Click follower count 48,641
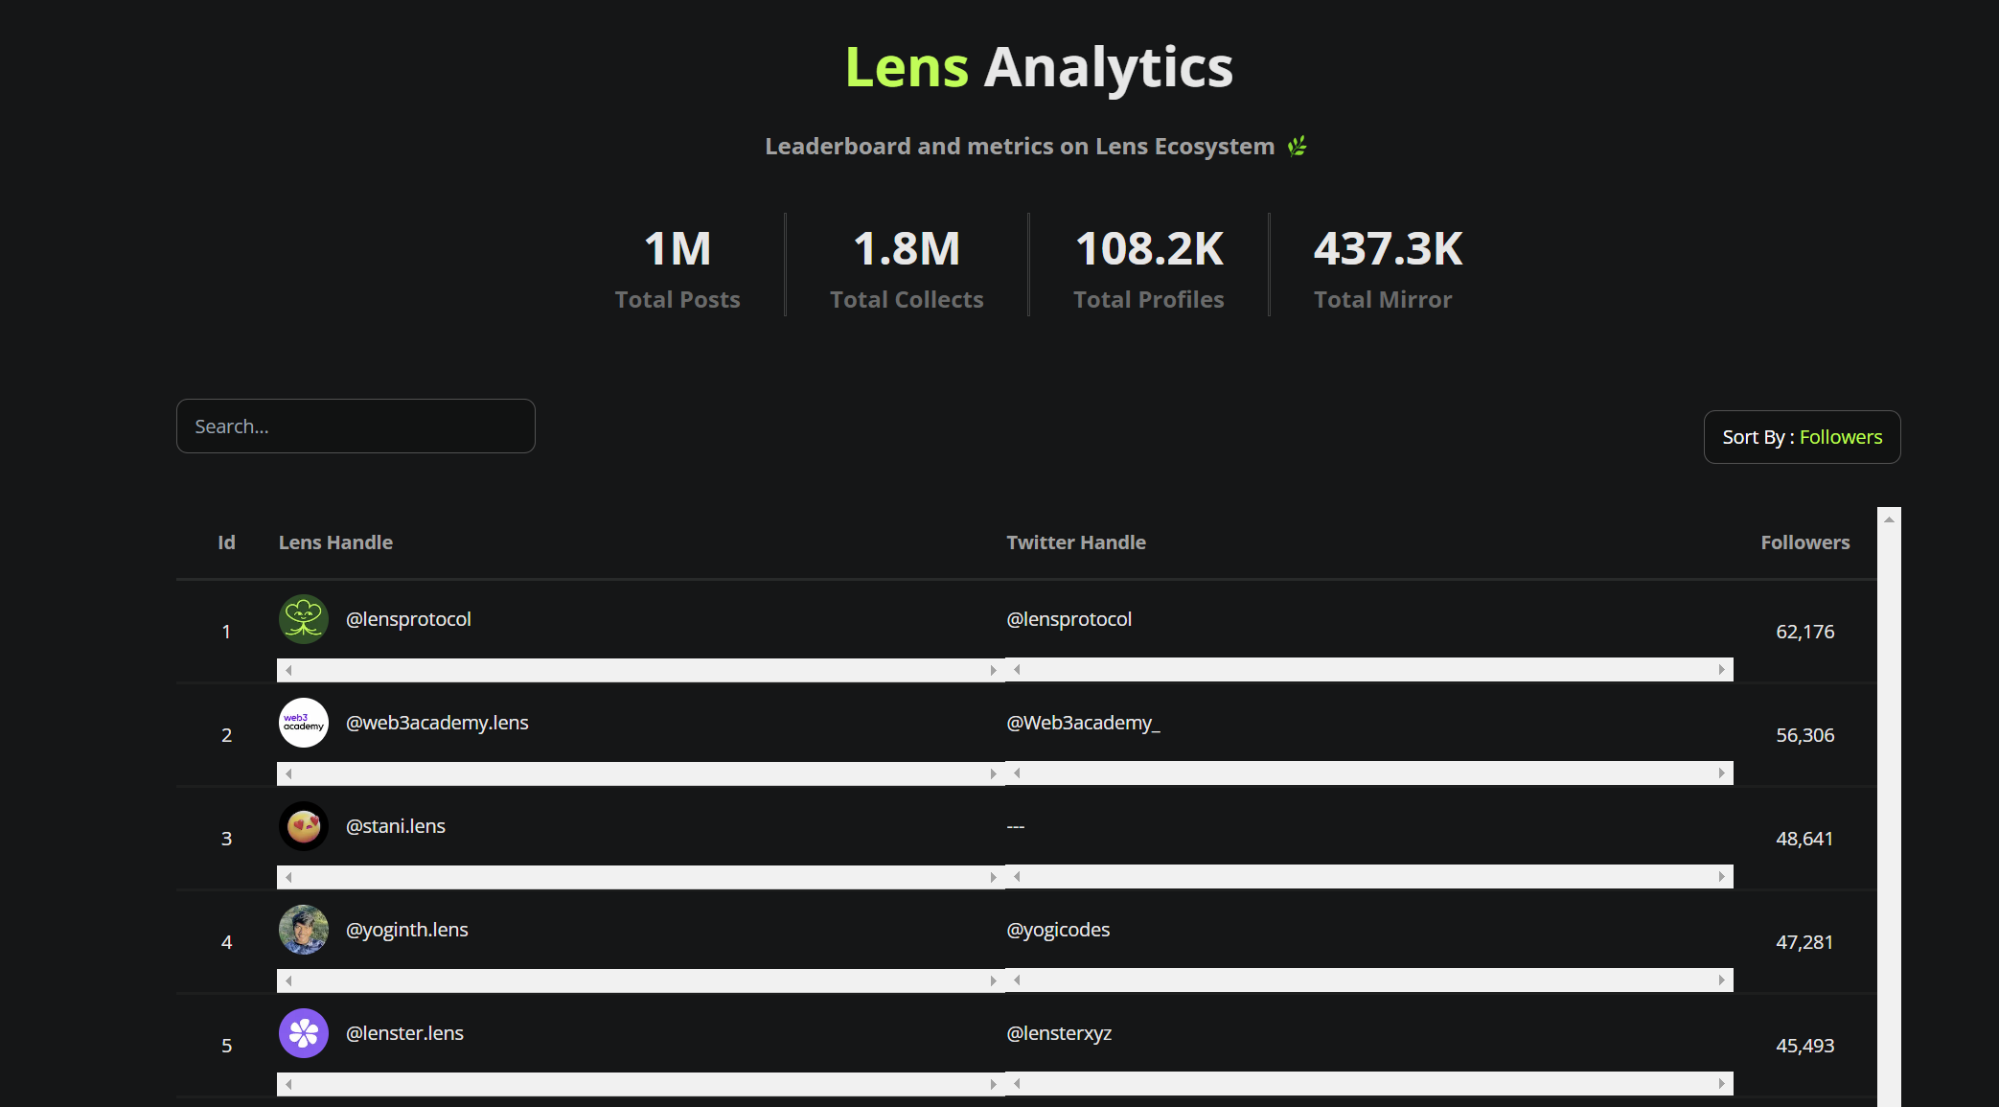The width and height of the screenshot is (1999, 1107). [1805, 839]
